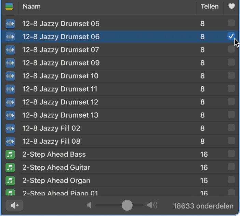This screenshot has width=240, height=216.
Task: Select the 12-8 Jazzy Drumset 11 loop
Action: coord(60,89)
